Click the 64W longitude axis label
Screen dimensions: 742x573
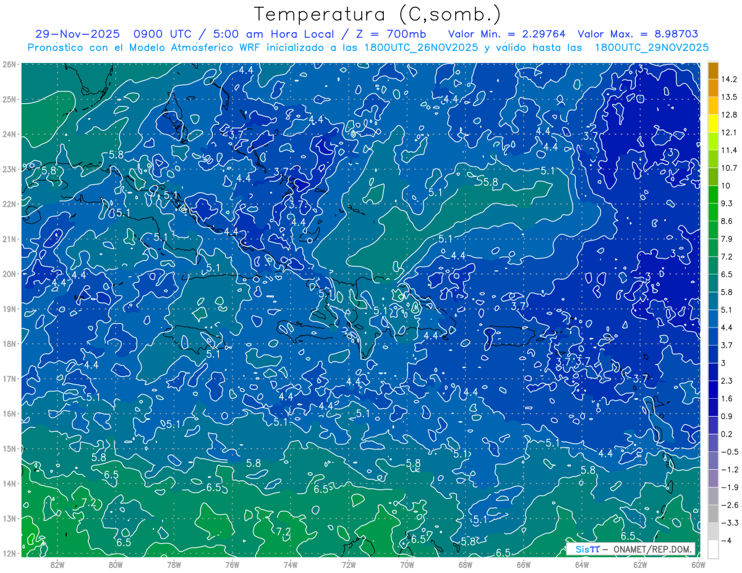point(582,564)
